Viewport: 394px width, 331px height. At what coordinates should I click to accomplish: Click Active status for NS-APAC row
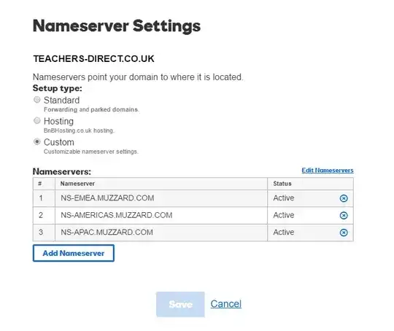tap(284, 232)
